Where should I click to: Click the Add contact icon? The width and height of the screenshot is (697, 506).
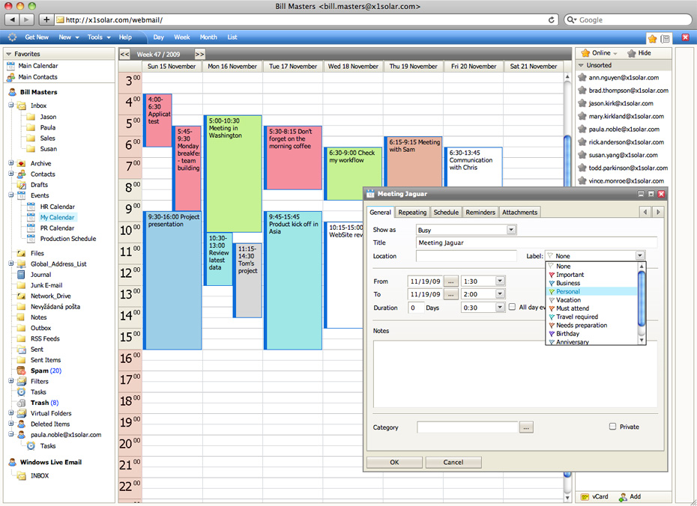pyautogui.click(x=622, y=496)
